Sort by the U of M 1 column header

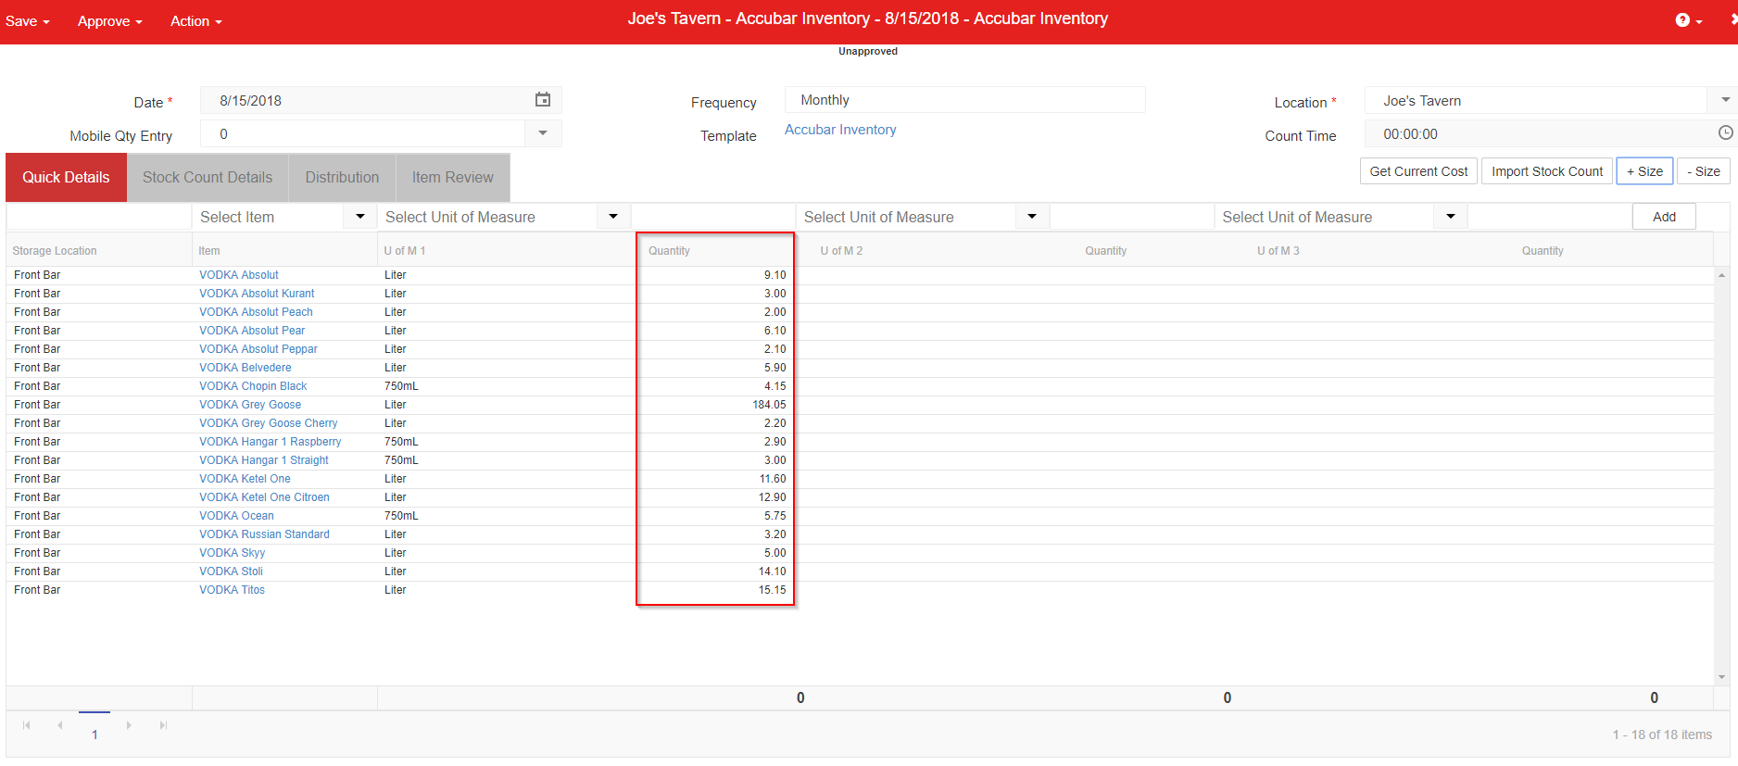tap(405, 251)
